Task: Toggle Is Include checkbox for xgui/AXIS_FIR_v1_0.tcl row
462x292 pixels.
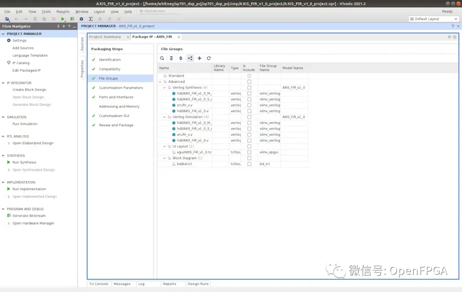Action: click(249, 152)
